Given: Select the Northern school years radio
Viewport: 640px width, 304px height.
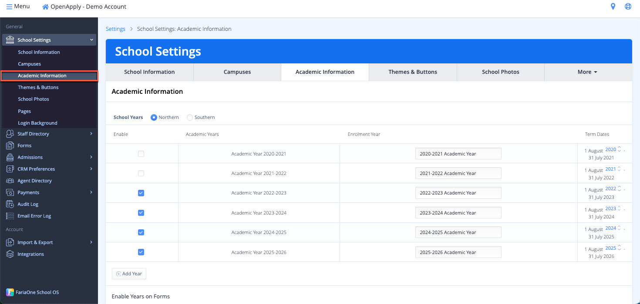Looking at the screenshot, I should (154, 117).
